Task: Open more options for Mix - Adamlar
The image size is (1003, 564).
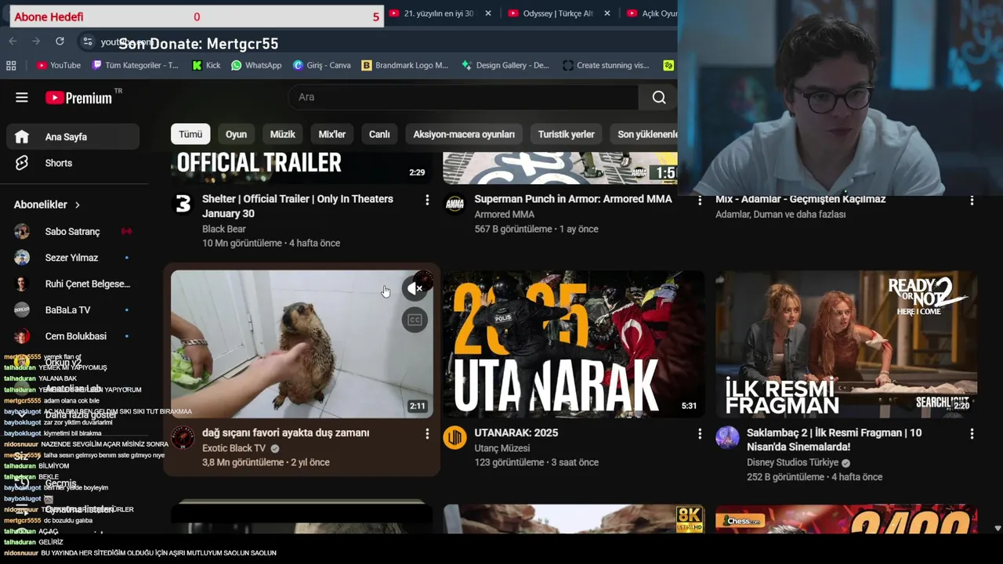Action: [x=972, y=200]
